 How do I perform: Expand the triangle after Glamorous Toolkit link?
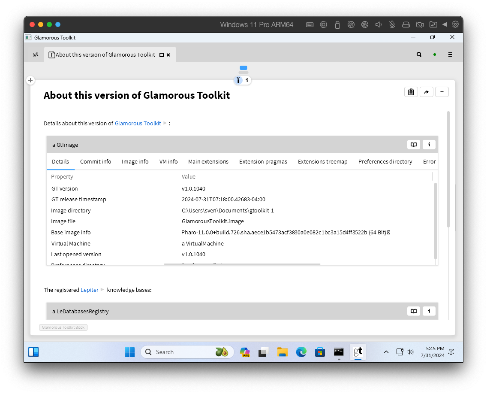[165, 123]
